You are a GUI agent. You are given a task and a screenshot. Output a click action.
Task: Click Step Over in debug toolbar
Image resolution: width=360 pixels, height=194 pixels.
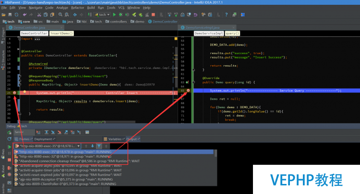[x=47, y=132]
